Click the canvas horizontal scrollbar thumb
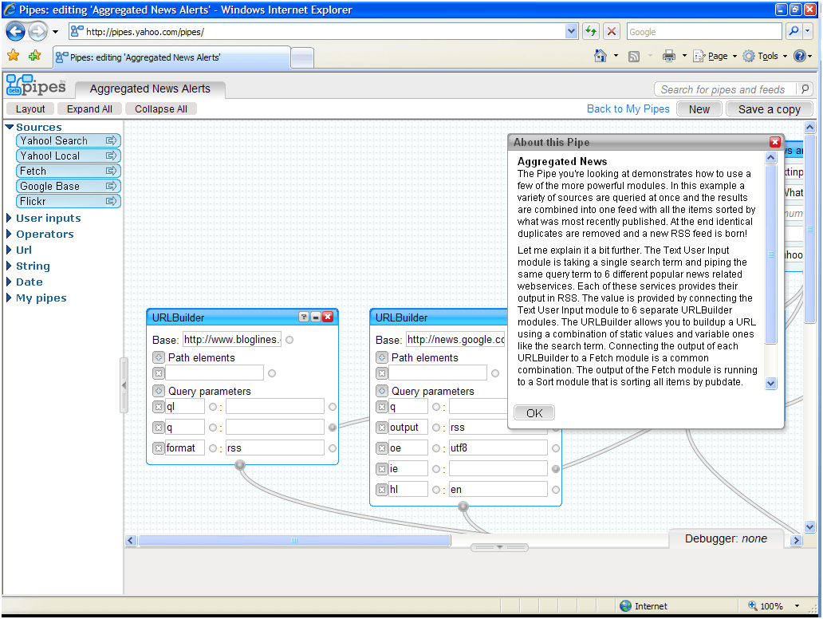Screen dimensions: 823x619 pos(294,540)
